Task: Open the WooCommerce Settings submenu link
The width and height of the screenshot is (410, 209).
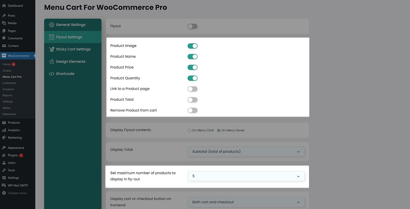Action: tap(8, 102)
